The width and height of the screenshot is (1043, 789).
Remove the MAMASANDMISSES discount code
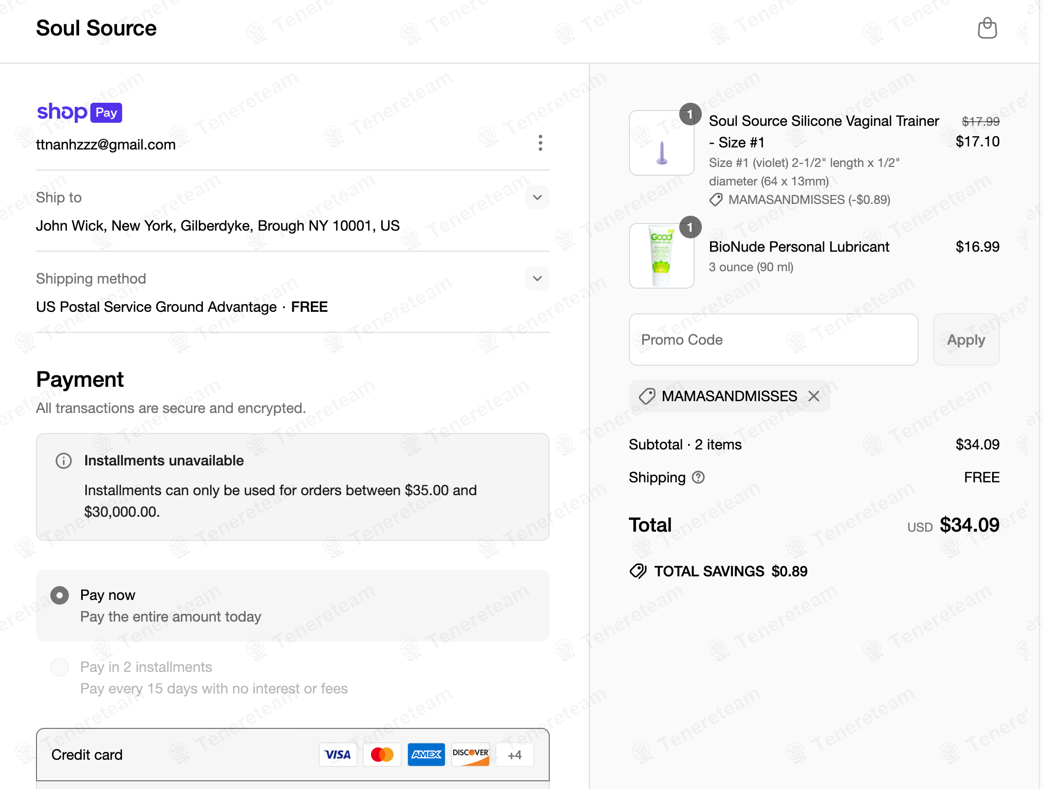[x=813, y=396]
